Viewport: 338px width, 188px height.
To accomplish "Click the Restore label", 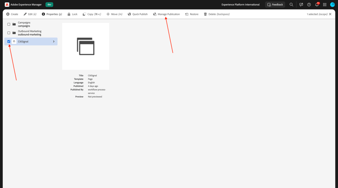I will tap(194, 14).
